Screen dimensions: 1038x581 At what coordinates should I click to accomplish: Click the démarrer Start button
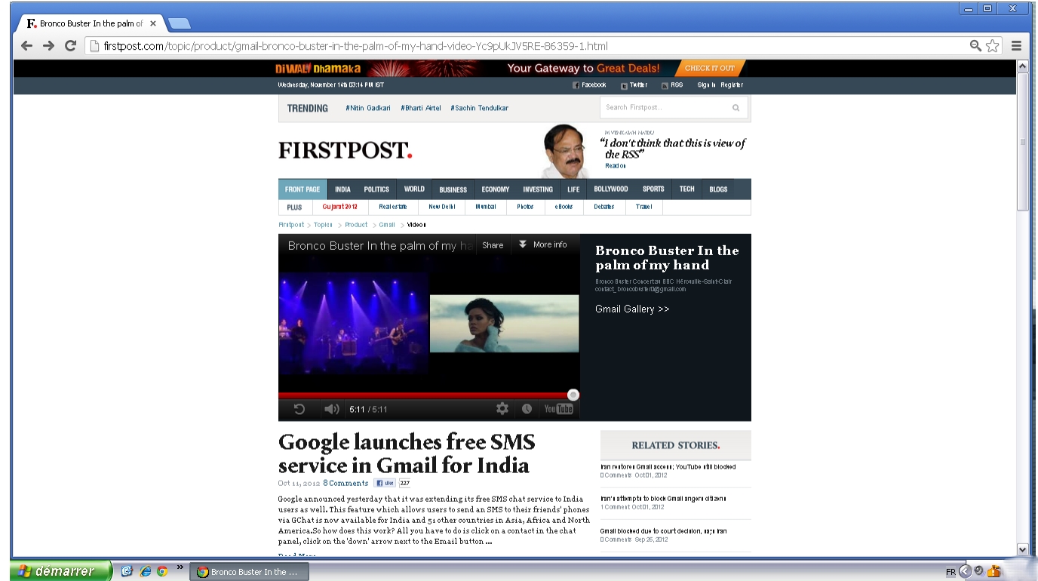[x=60, y=571]
